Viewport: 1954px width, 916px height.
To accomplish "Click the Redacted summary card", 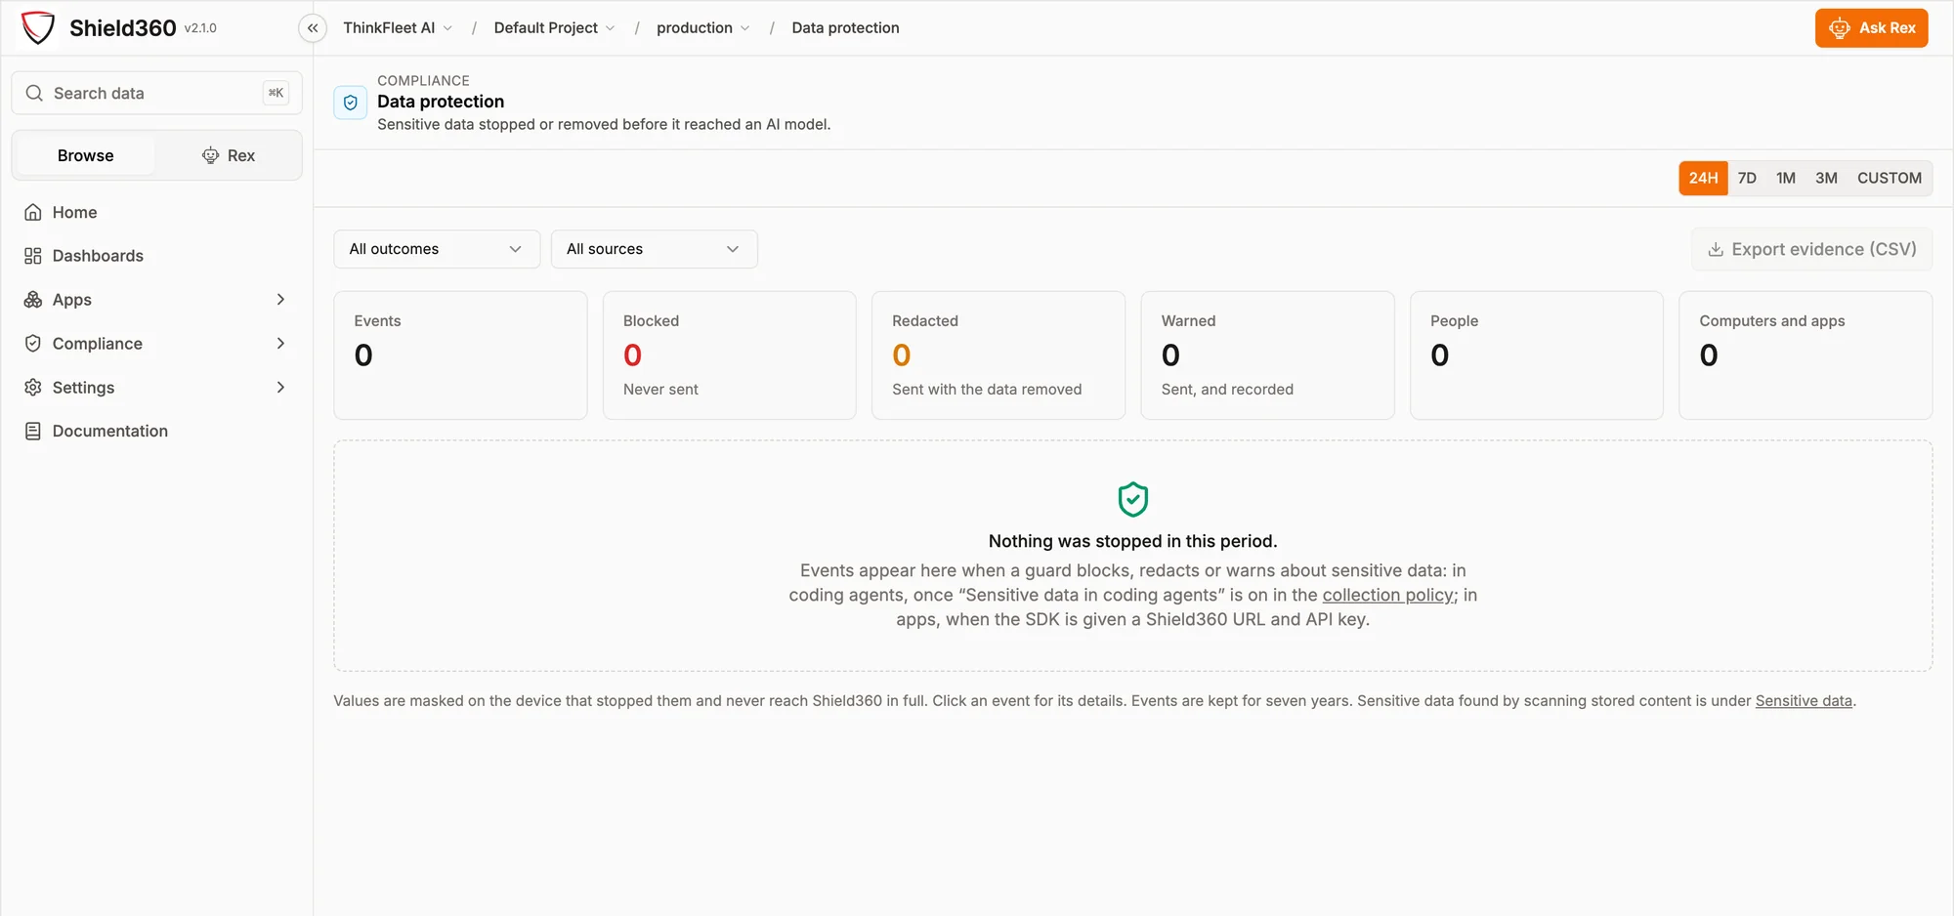I will pyautogui.click(x=998, y=355).
